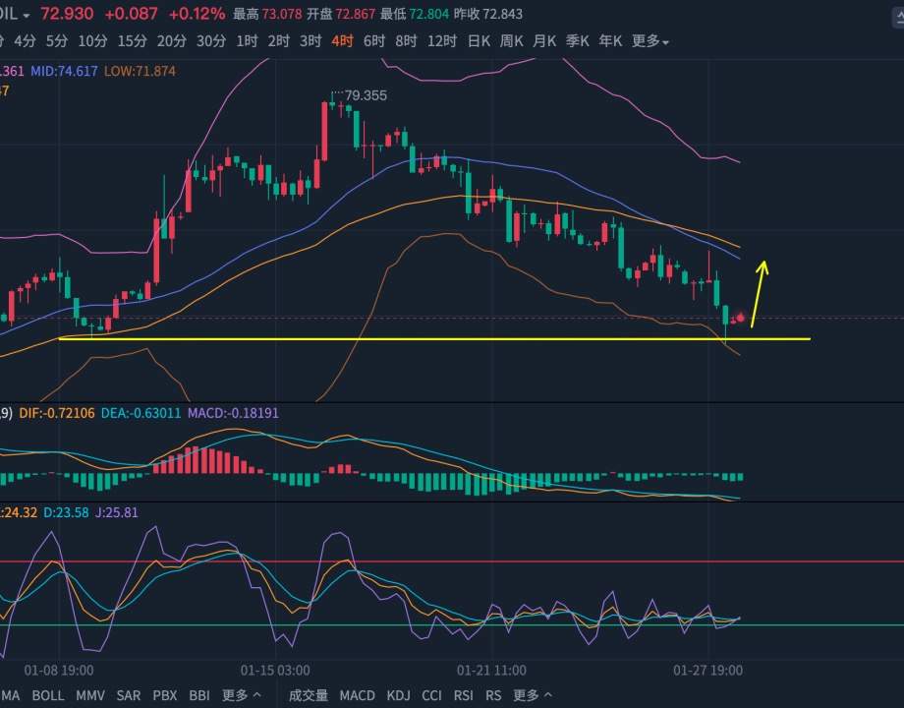Choose the 30分 interval
The image size is (904, 708).
tap(211, 41)
